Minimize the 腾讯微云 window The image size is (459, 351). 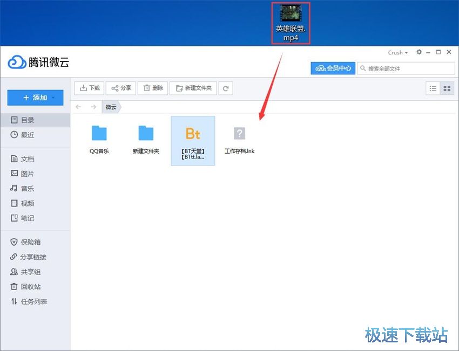[x=429, y=52]
